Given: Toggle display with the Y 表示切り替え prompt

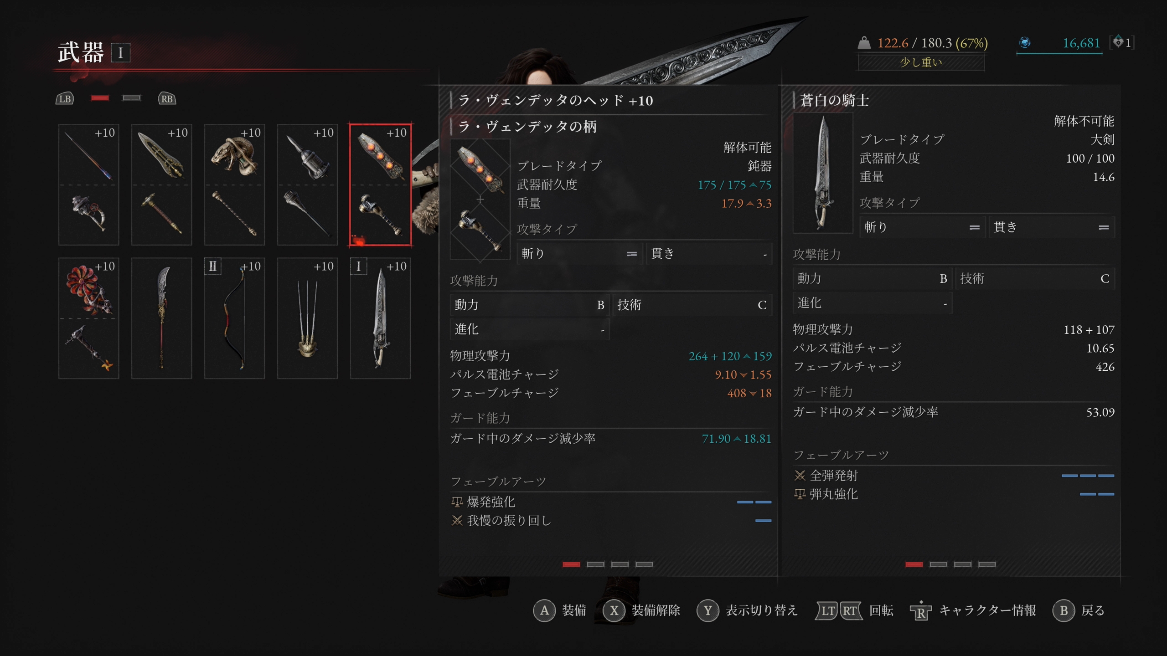Looking at the screenshot, I should click(x=747, y=610).
